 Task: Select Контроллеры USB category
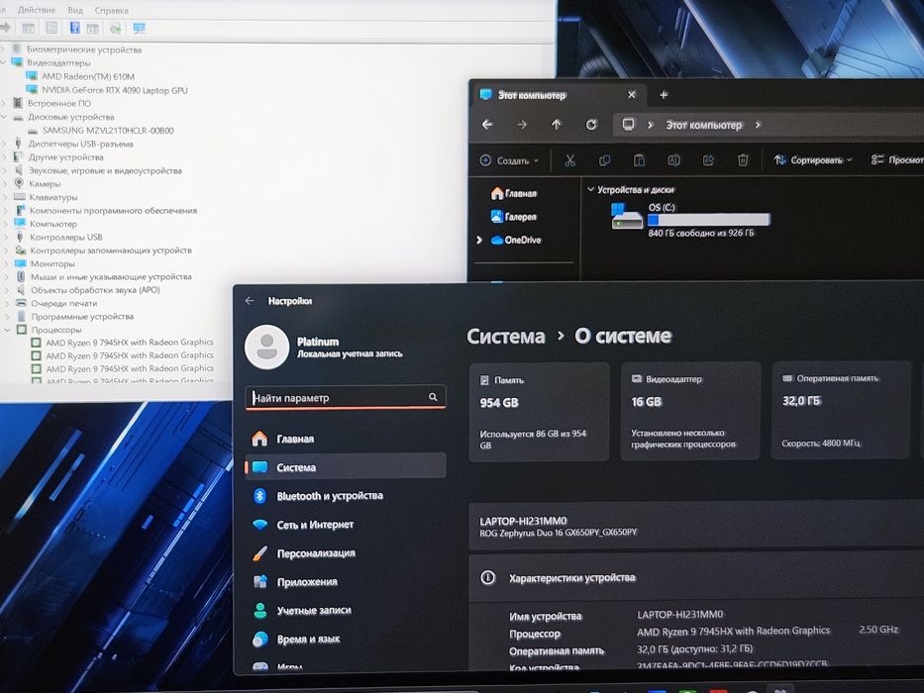pos(66,237)
